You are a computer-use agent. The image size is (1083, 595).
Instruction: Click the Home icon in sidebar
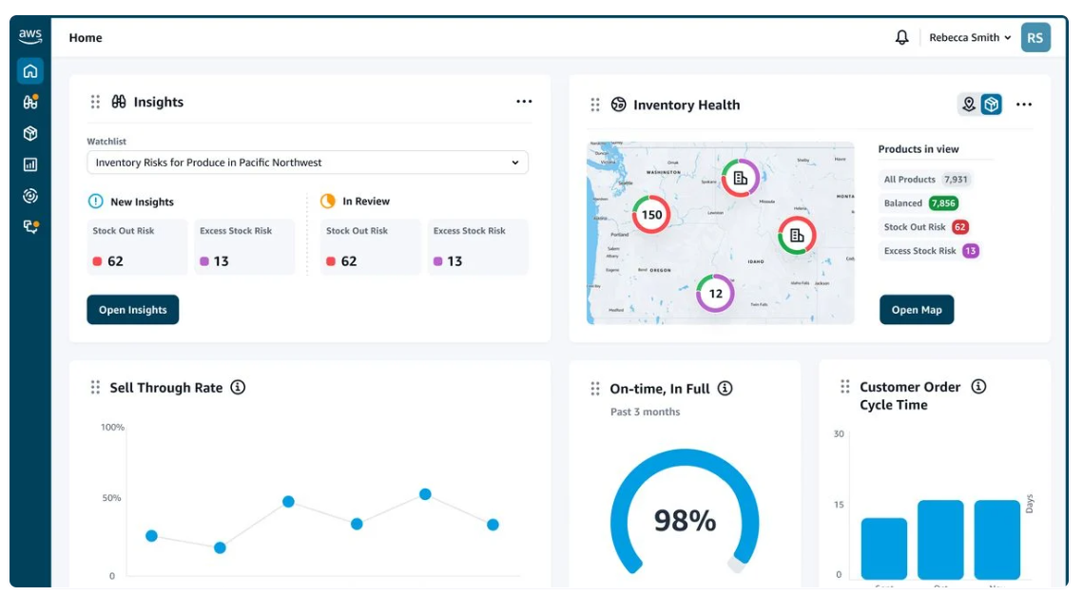click(x=30, y=71)
